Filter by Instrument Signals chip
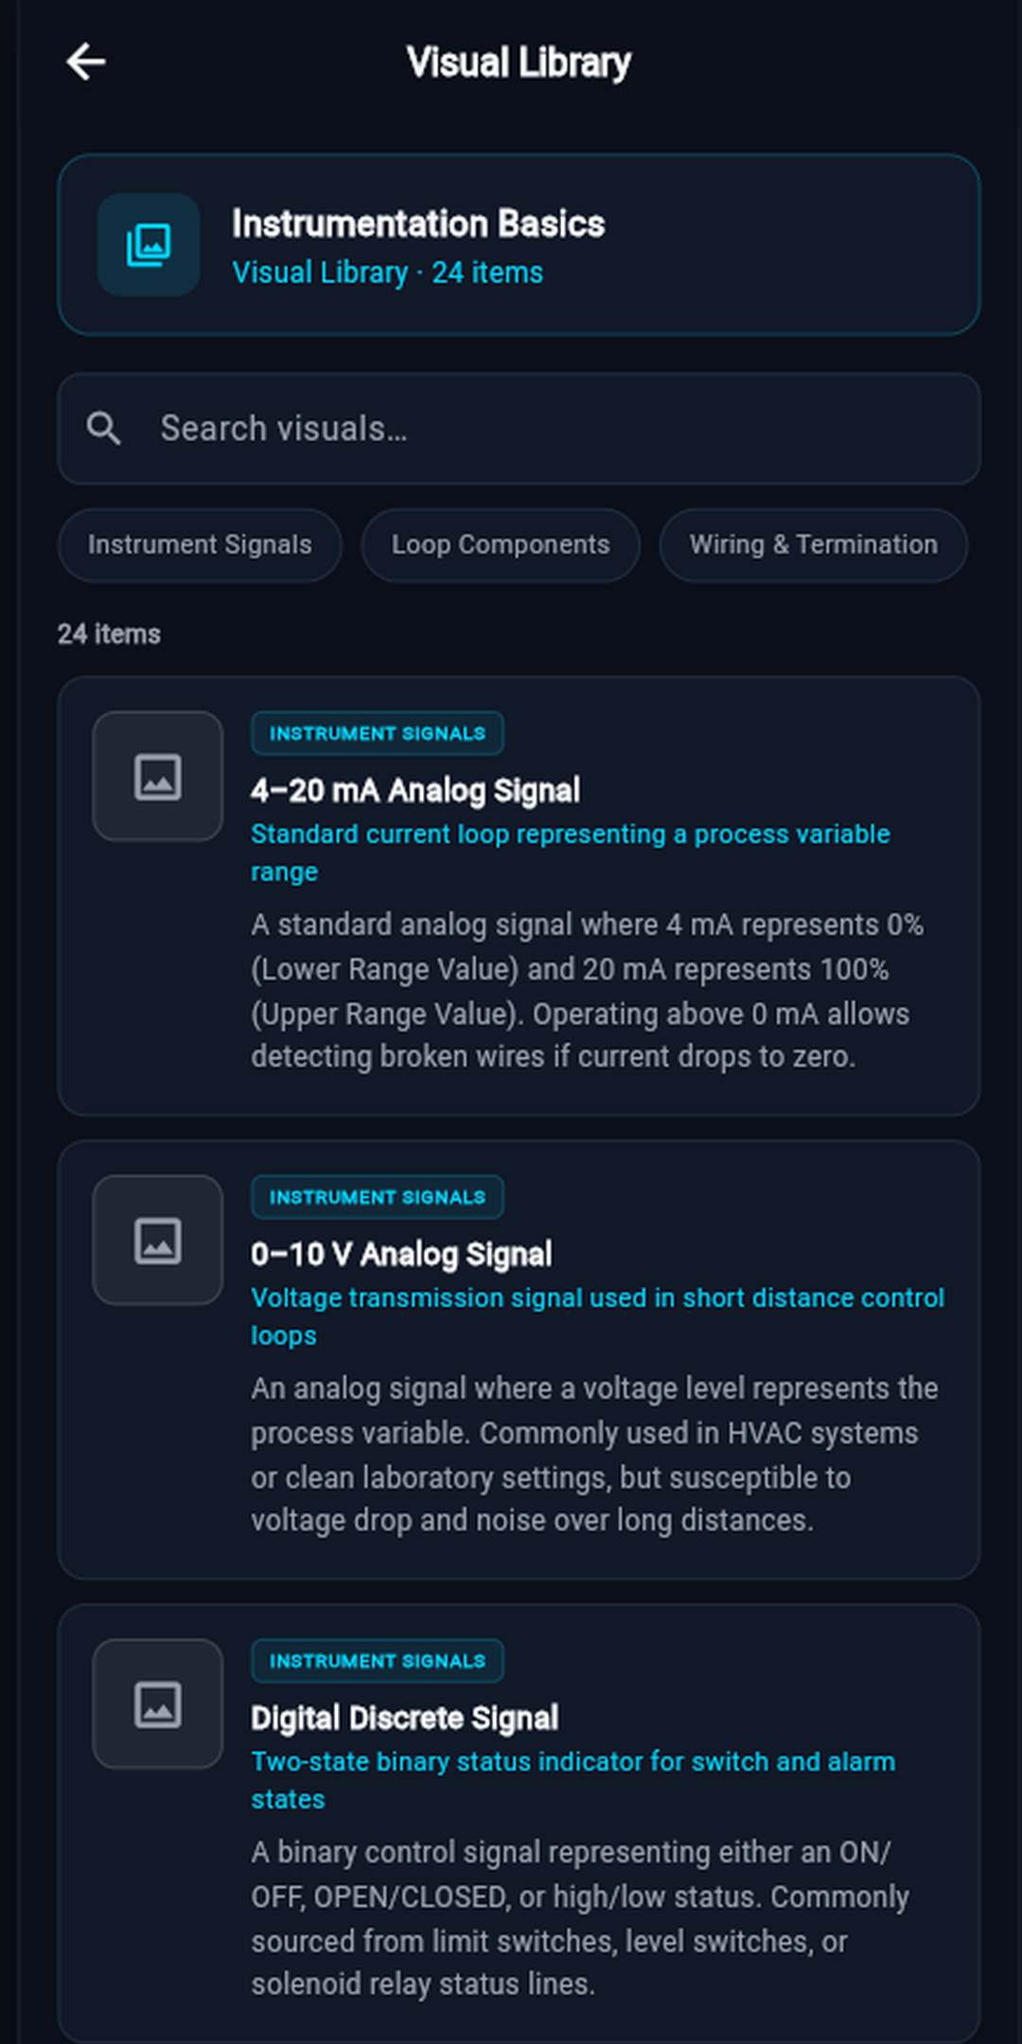 click(x=200, y=545)
